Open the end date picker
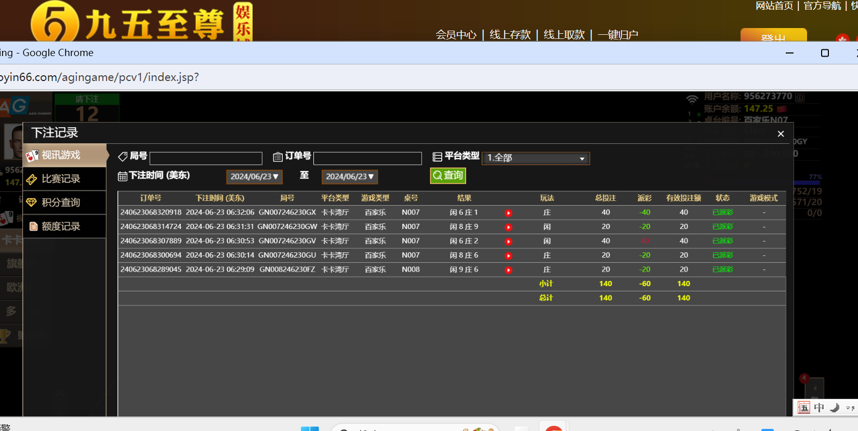 coord(349,177)
